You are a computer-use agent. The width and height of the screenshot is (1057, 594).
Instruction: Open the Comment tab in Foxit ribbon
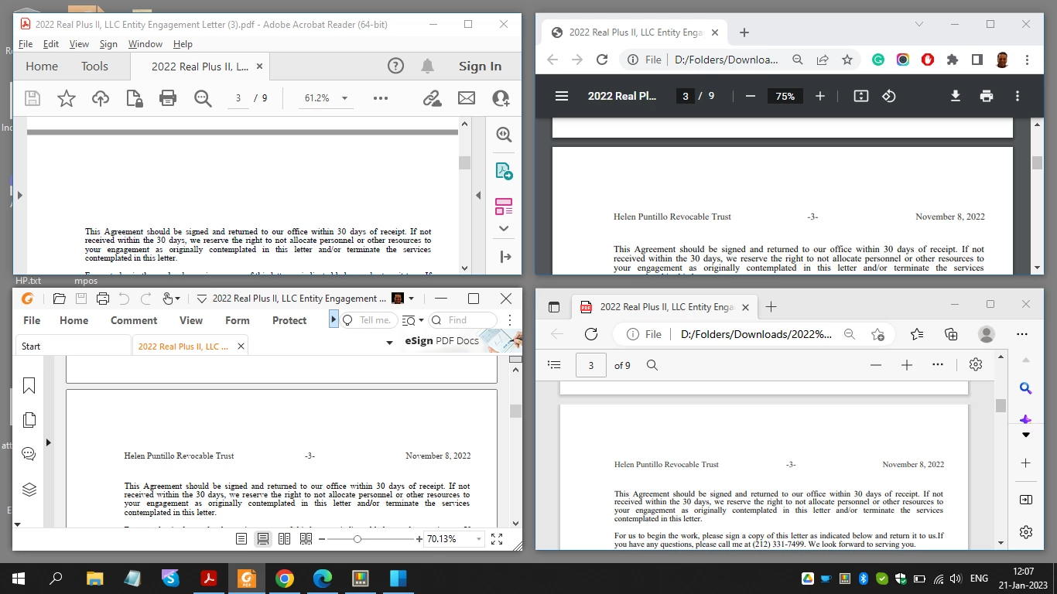coord(134,320)
